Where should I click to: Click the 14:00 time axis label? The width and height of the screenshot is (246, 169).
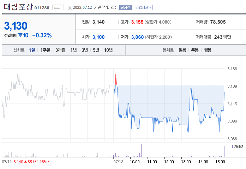click(203, 162)
